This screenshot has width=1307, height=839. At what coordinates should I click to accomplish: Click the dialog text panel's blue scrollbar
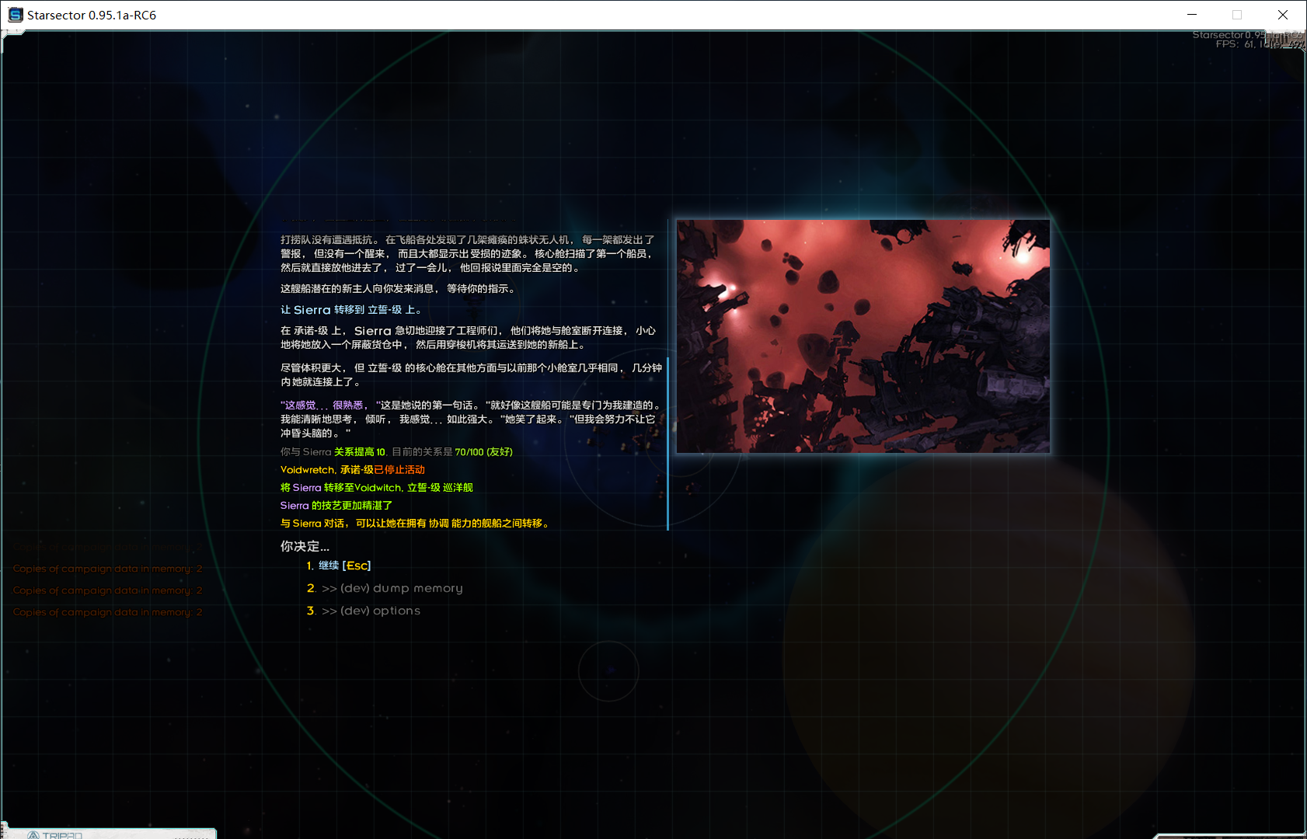pyautogui.click(x=667, y=443)
